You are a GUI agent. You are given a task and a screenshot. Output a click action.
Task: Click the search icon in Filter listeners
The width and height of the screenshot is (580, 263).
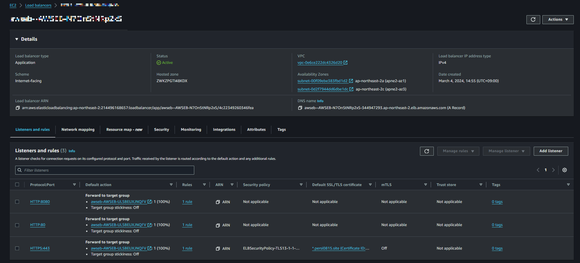[20, 170]
